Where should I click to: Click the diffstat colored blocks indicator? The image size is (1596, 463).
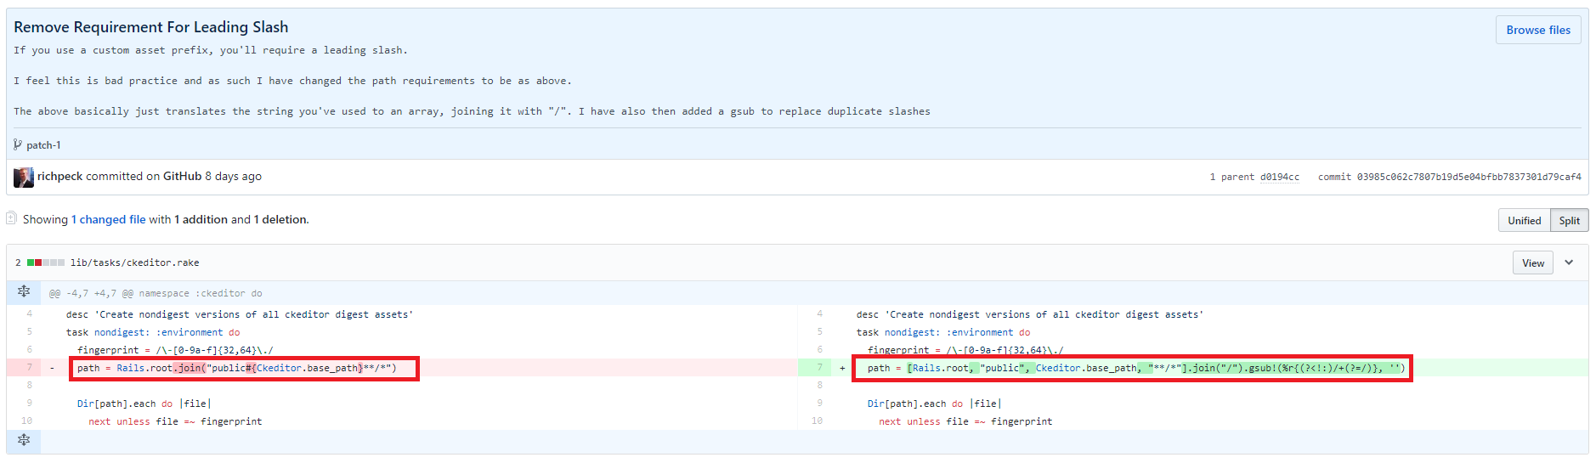click(x=46, y=263)
